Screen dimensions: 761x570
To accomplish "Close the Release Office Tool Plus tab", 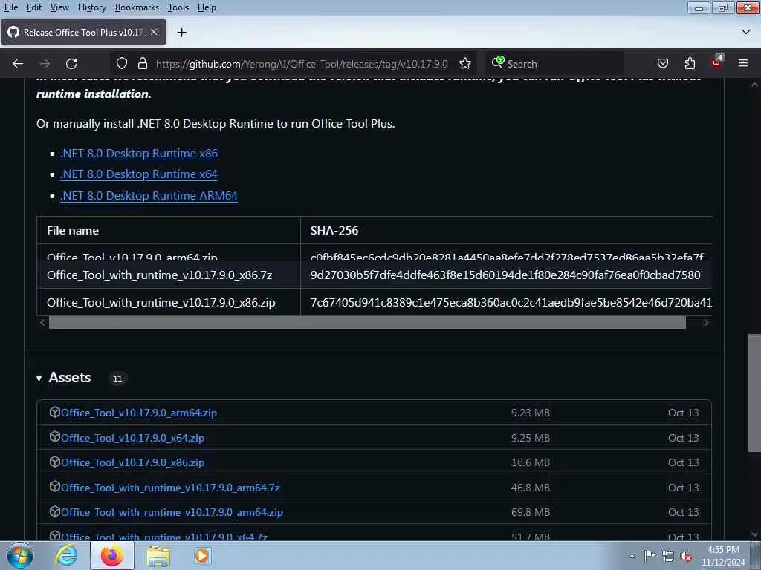I will tap(154, 32).
